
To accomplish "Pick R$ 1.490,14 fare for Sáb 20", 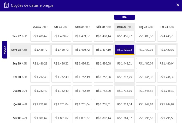I will (104, 36).
